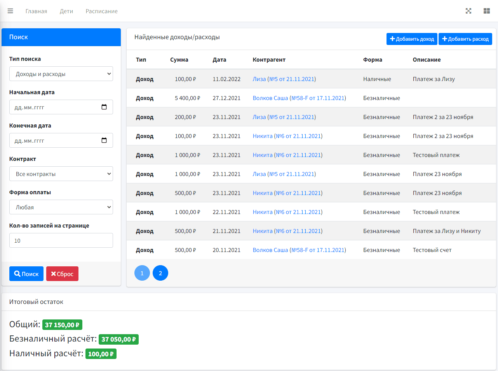Open the grid apps icon
The width and height of the screenshot is (498, 371).
(486, 11)
